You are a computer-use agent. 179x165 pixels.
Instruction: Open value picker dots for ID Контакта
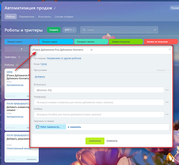[167, 90]
